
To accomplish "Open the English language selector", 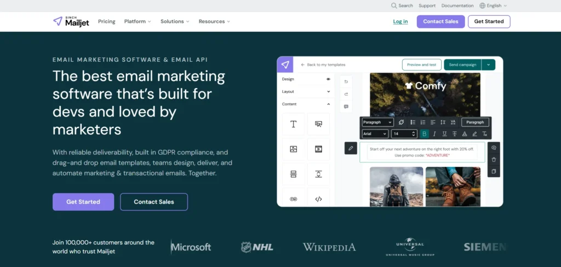I will click(493, 5).
